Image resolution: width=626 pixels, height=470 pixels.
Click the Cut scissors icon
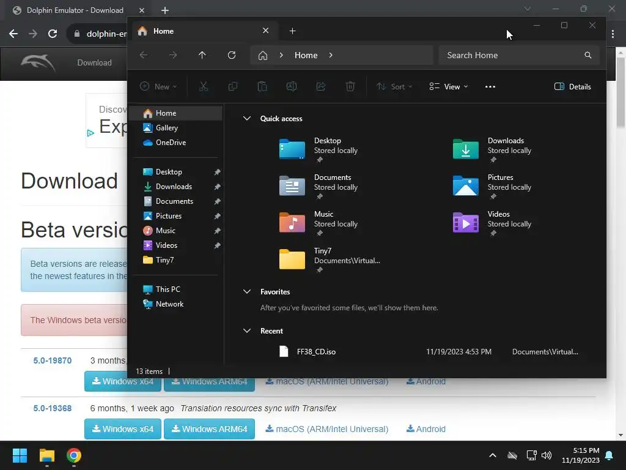click(204, 86)
